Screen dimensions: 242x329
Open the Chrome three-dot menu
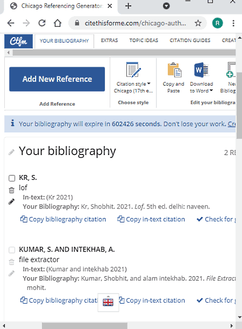tap(233, 23)
